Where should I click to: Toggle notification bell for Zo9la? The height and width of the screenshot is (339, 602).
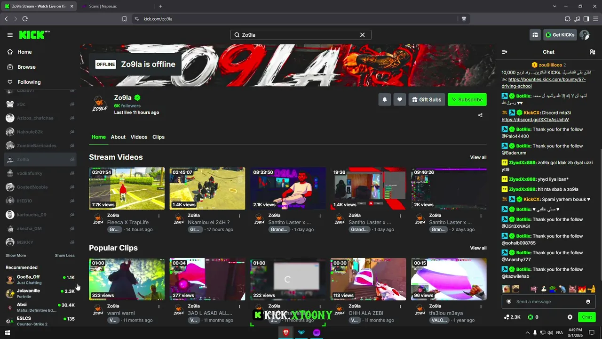[x=385, y=99]
